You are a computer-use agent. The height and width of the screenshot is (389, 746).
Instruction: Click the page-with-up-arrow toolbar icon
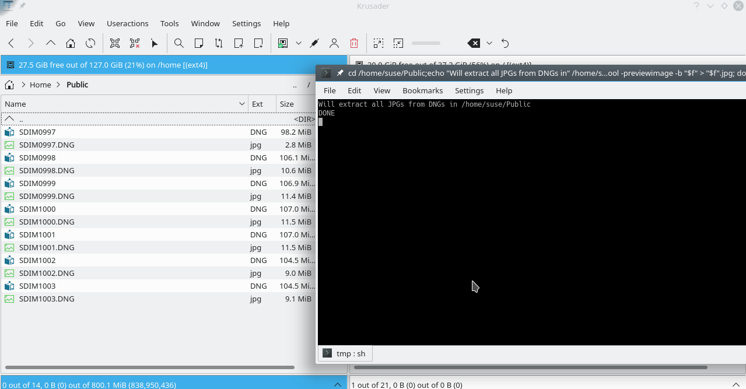239,43
